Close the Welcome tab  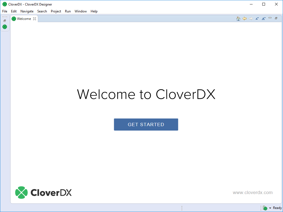pyautogui.click(x=35, y=19)
